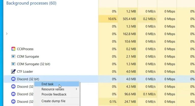Click the 2.1 MB memory value
This screenshot has height=106, width=195.
(131, 57)
